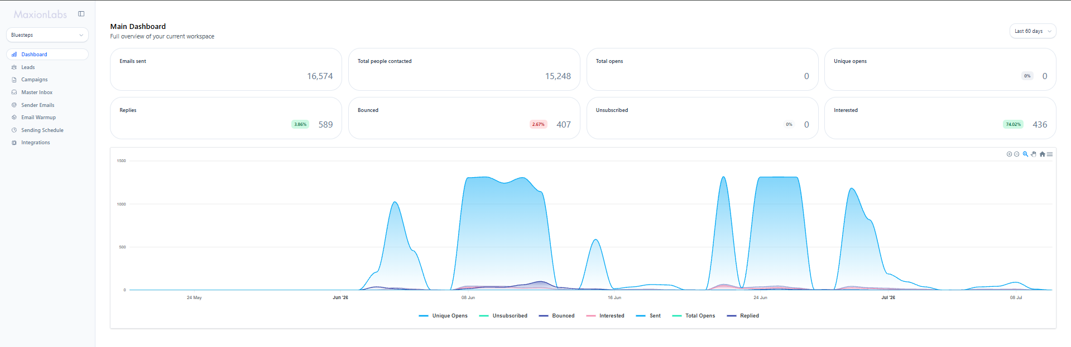Reset chart zoom with the home icon
This screenshot has width=1071, height=347.
(1042, 154)
